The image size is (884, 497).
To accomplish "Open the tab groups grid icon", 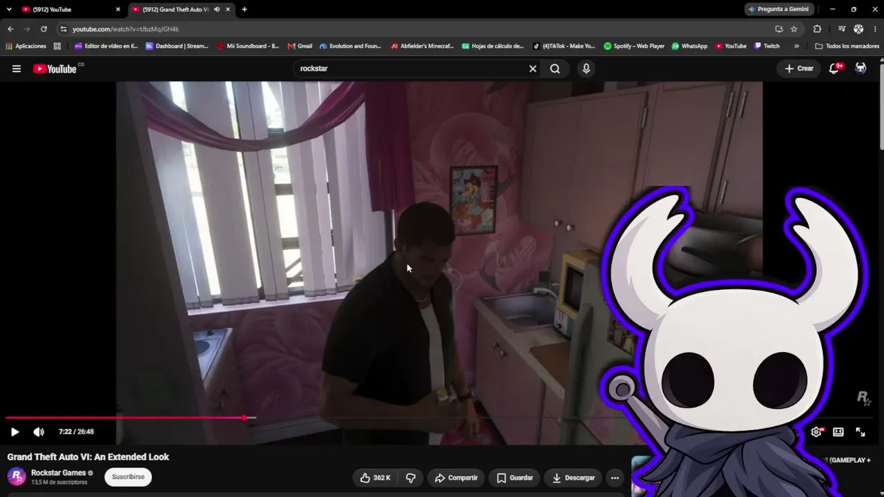I will 57,46.
